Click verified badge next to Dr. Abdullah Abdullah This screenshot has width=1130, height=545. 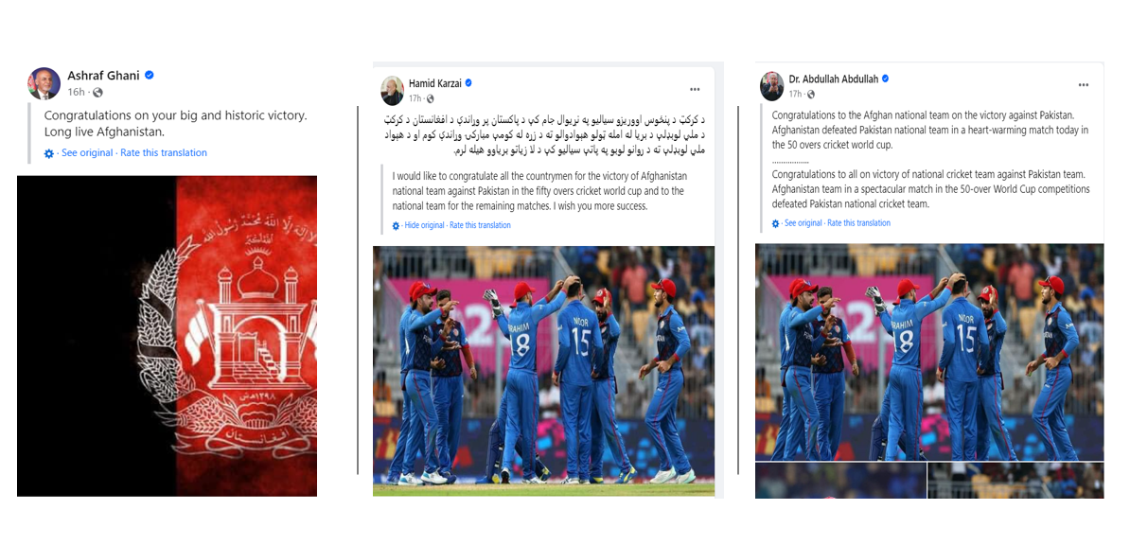click(885, 79)
